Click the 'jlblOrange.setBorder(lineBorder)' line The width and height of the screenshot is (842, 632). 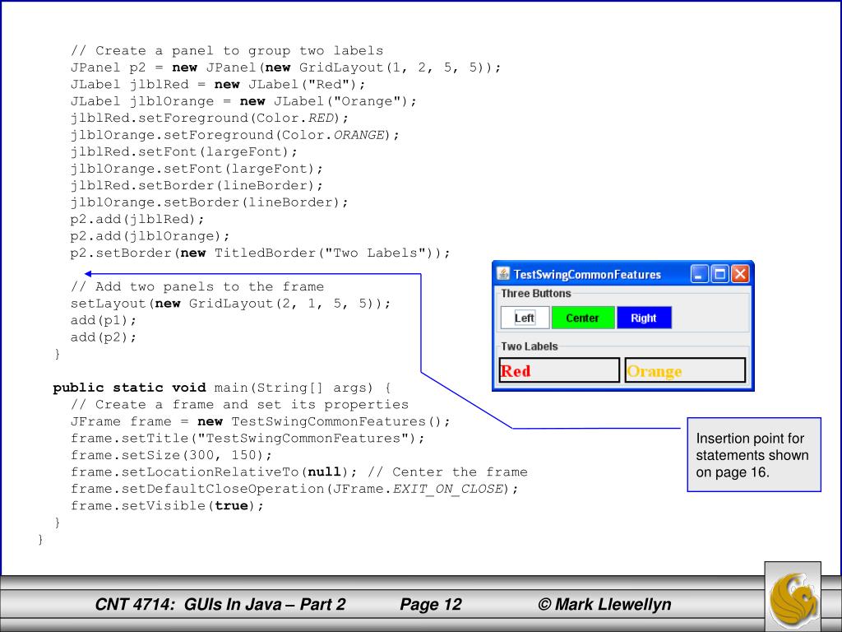(x=209, y=202)
